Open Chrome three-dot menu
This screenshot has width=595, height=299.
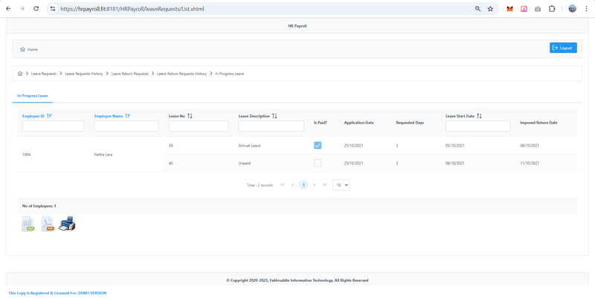coord(586,9)
